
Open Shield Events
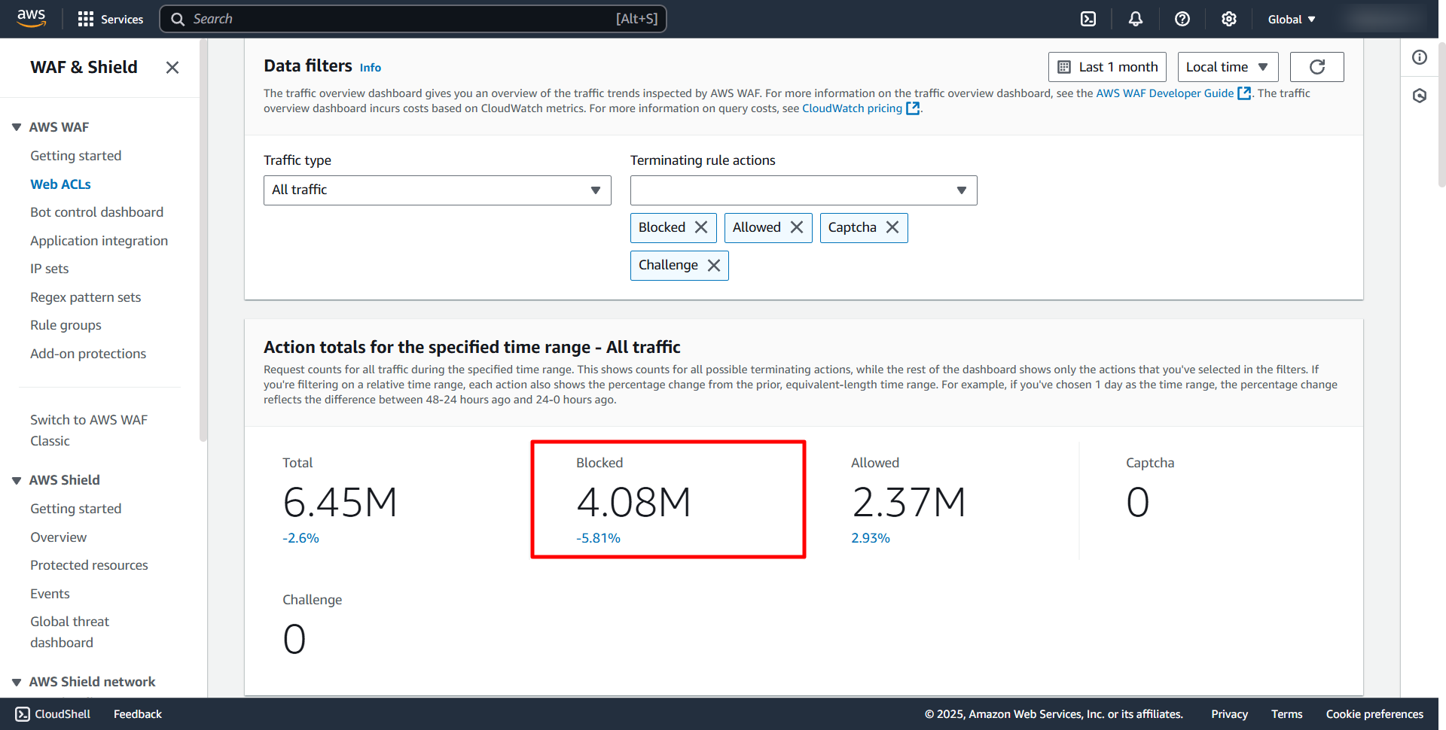[x=50, y=594]
